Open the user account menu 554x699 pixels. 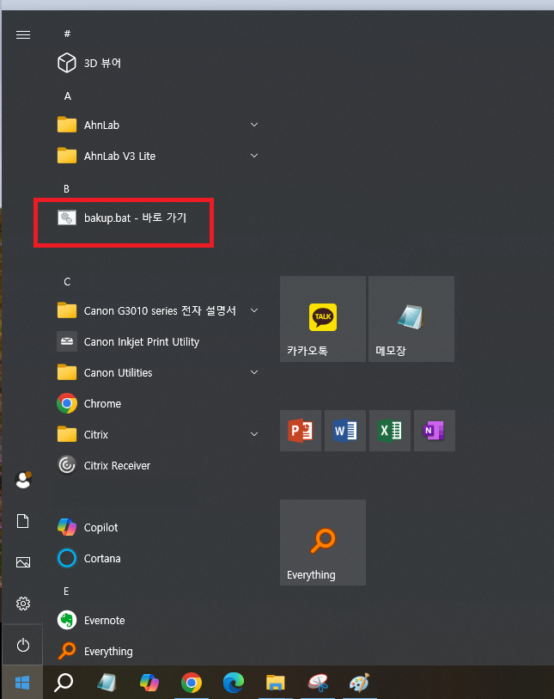[x=23, y=480]
